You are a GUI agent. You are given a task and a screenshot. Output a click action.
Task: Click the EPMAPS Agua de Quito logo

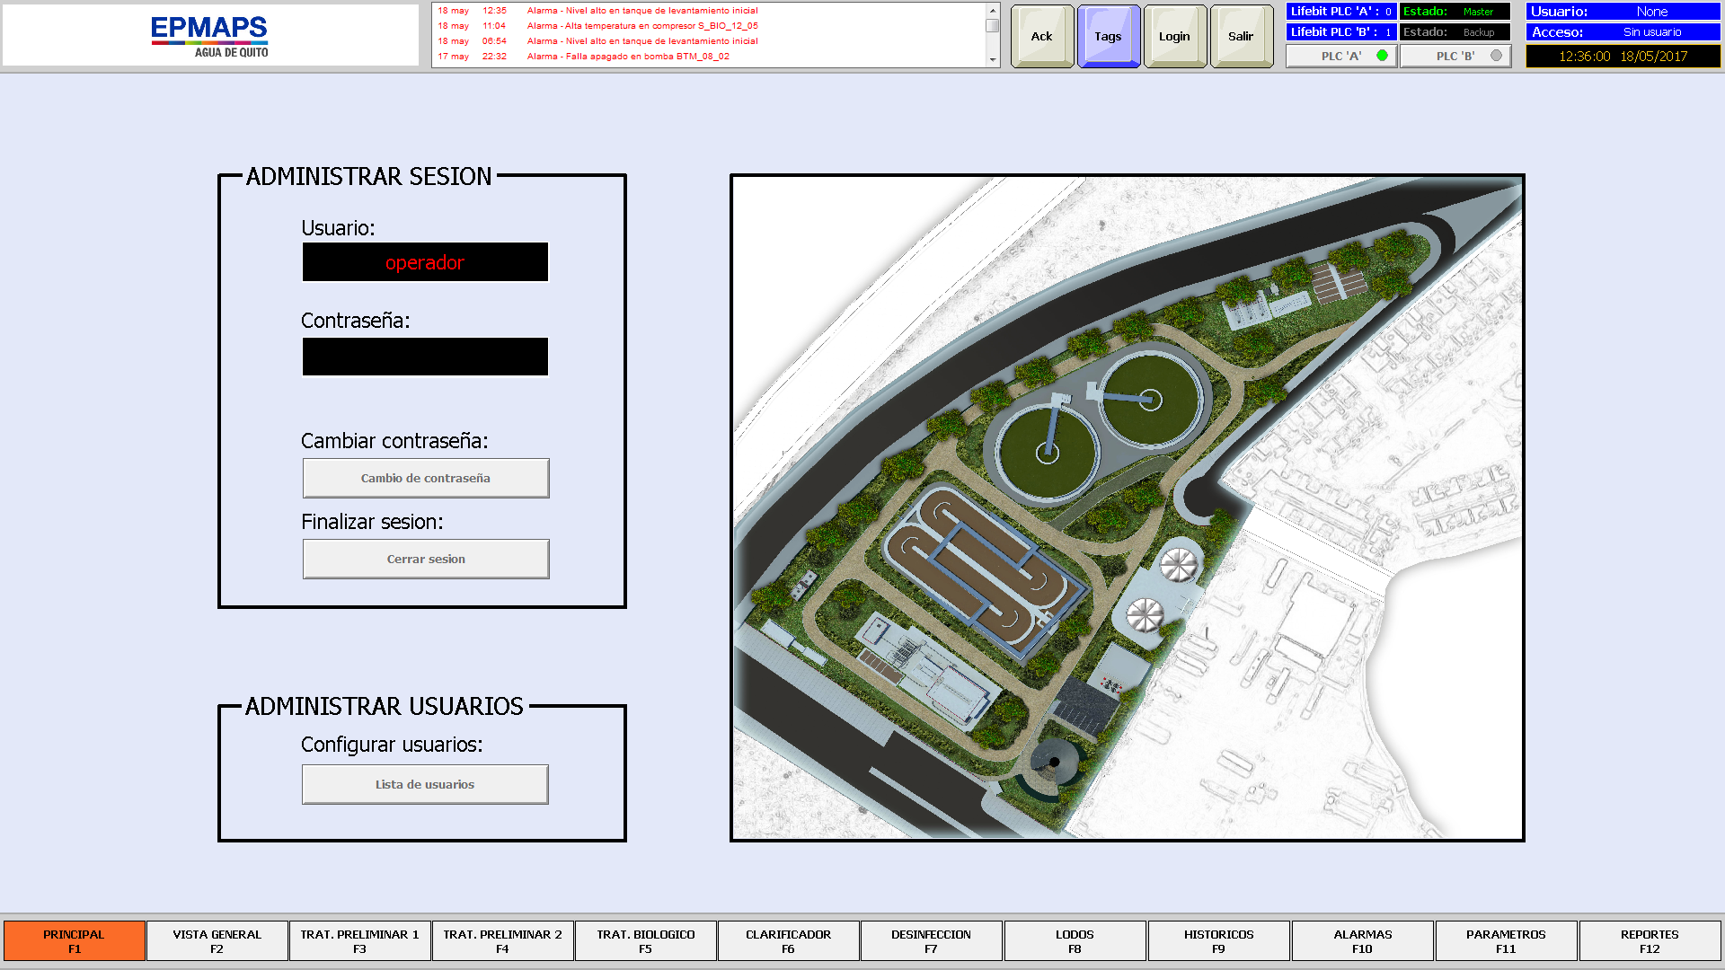click(210, 36)
